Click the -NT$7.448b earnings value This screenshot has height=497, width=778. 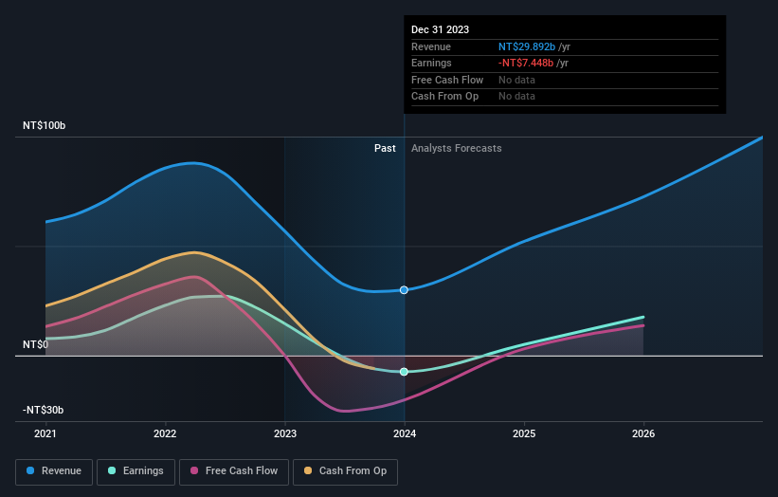(x=526, y=63)
